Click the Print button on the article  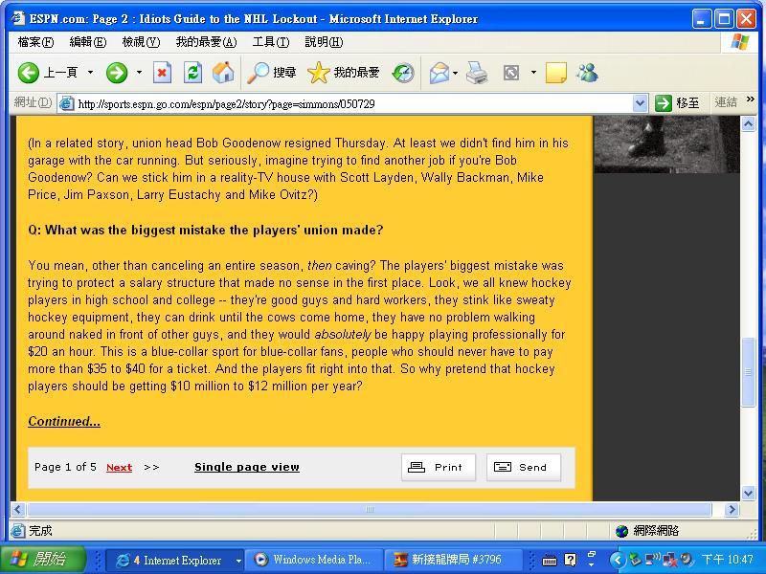point(439,467)
